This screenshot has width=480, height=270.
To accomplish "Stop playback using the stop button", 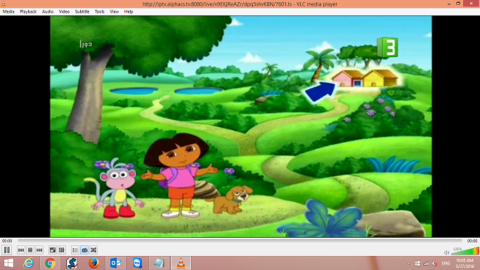I will (30, 250).
